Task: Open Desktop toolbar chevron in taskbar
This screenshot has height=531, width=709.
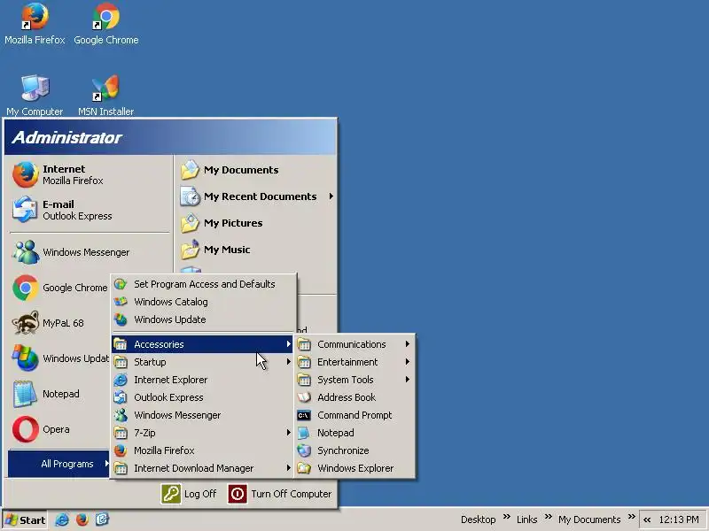Action: [x=506, y=517]
